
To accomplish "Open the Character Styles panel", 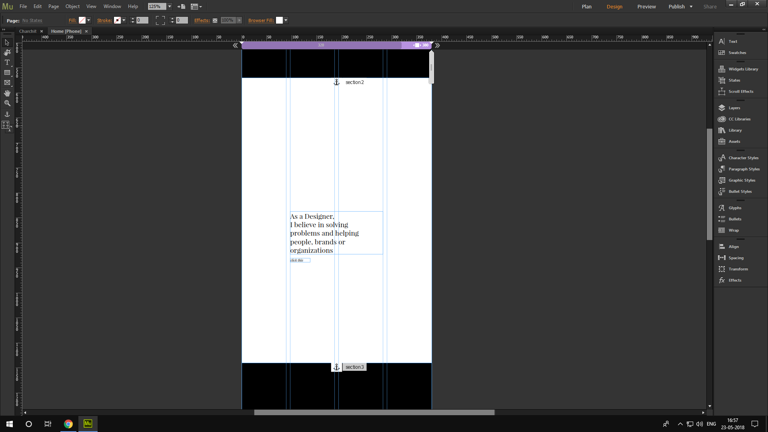I will 743,157.
